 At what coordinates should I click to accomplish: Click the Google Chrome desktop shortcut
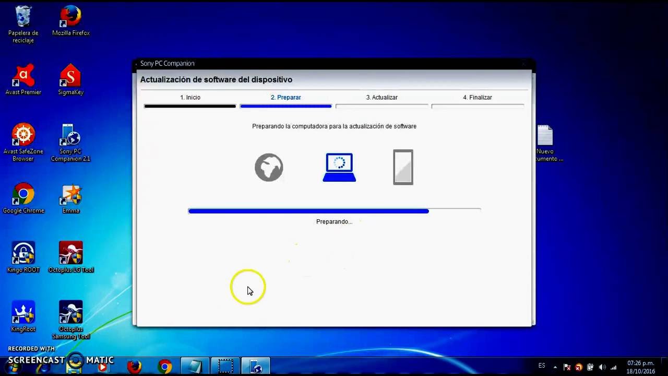23,198
